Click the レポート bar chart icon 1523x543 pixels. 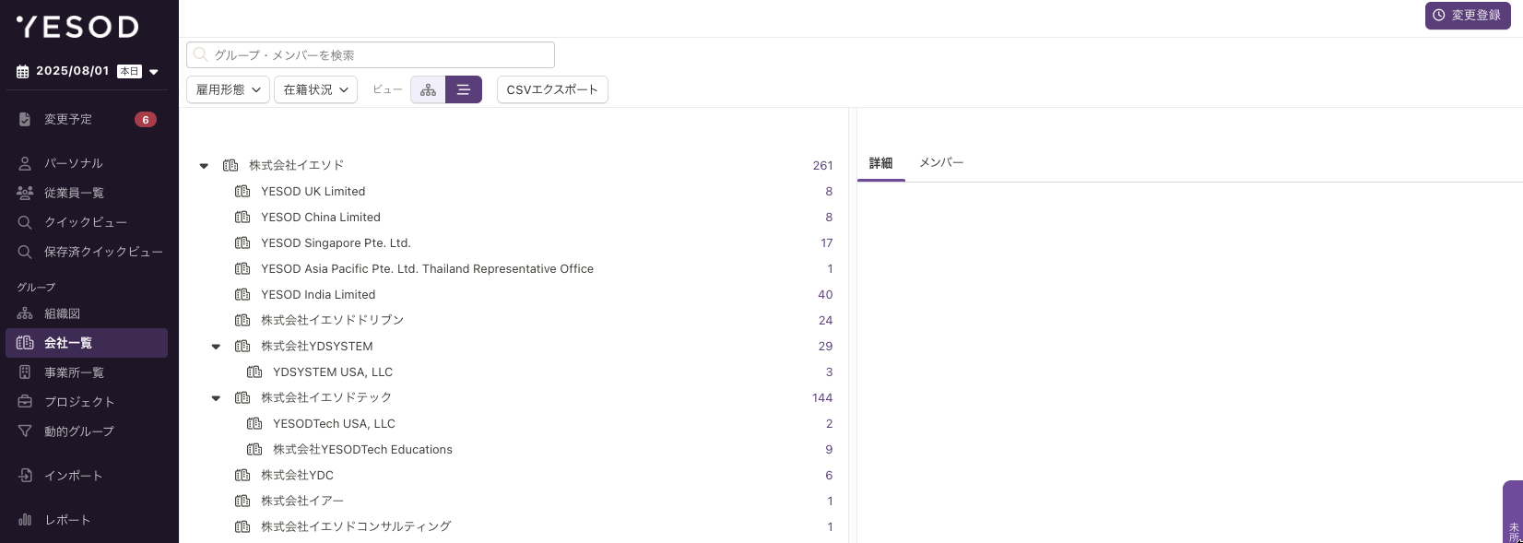pos(25,520)
